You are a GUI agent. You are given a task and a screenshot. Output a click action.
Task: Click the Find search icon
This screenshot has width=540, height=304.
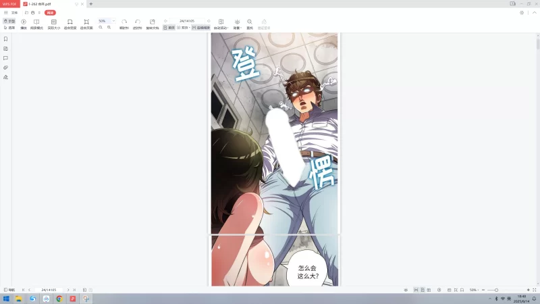pyautogui.click(x=250, y=22)
